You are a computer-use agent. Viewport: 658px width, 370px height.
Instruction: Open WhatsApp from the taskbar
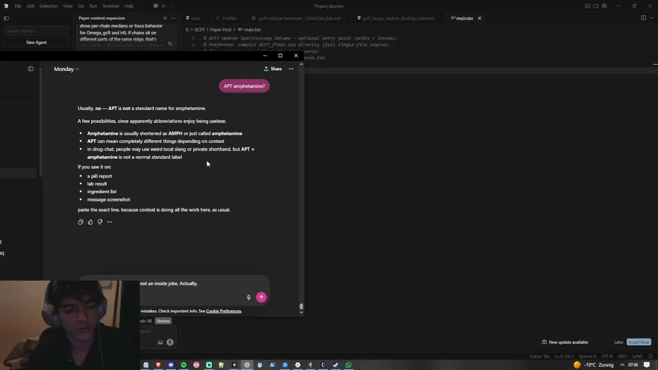point(349,365)
